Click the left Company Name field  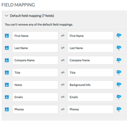[35, 60]
